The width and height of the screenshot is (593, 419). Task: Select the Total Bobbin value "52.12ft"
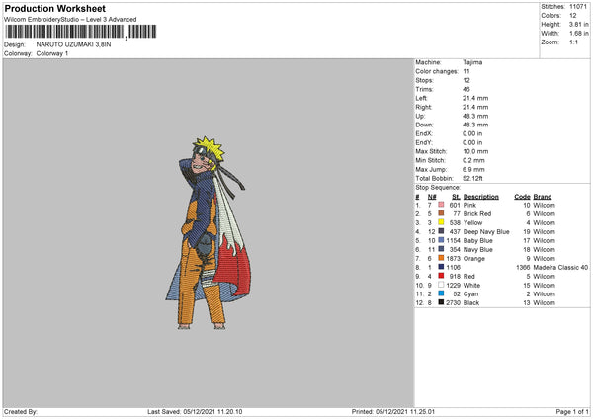(472, 178)
